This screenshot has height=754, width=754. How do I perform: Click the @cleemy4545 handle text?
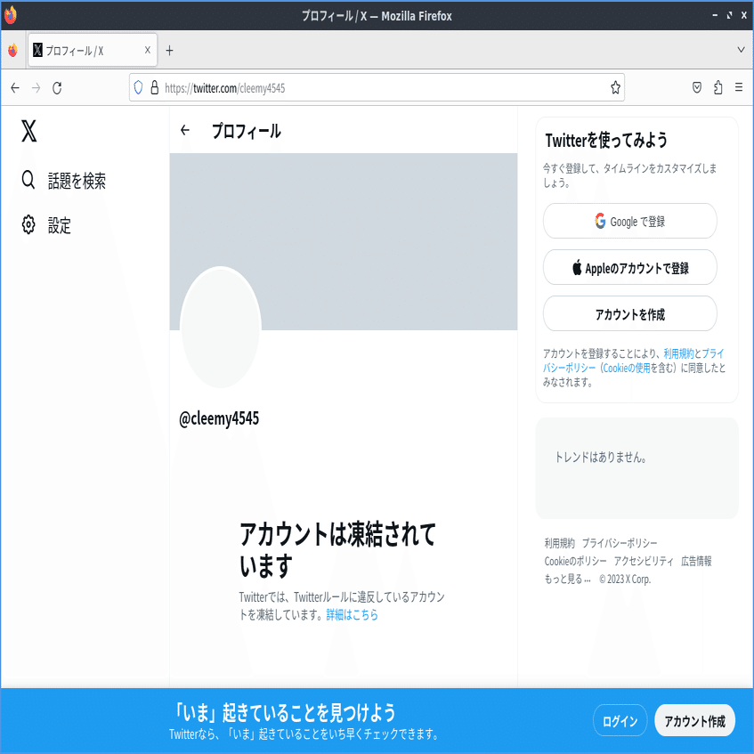219,418
